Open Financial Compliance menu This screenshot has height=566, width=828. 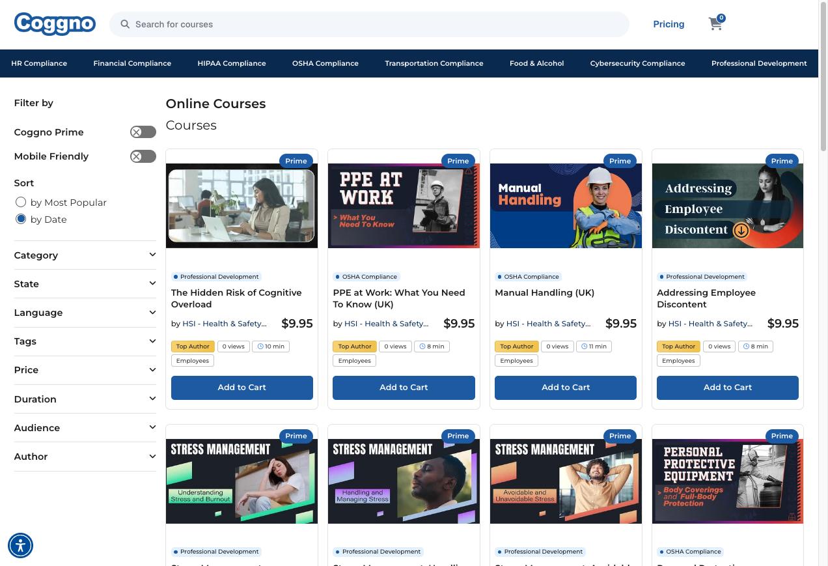pyautogui.click(x=132, y=63)
